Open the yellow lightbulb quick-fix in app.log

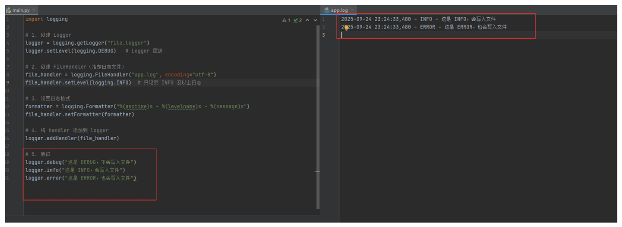coord(346,27)
